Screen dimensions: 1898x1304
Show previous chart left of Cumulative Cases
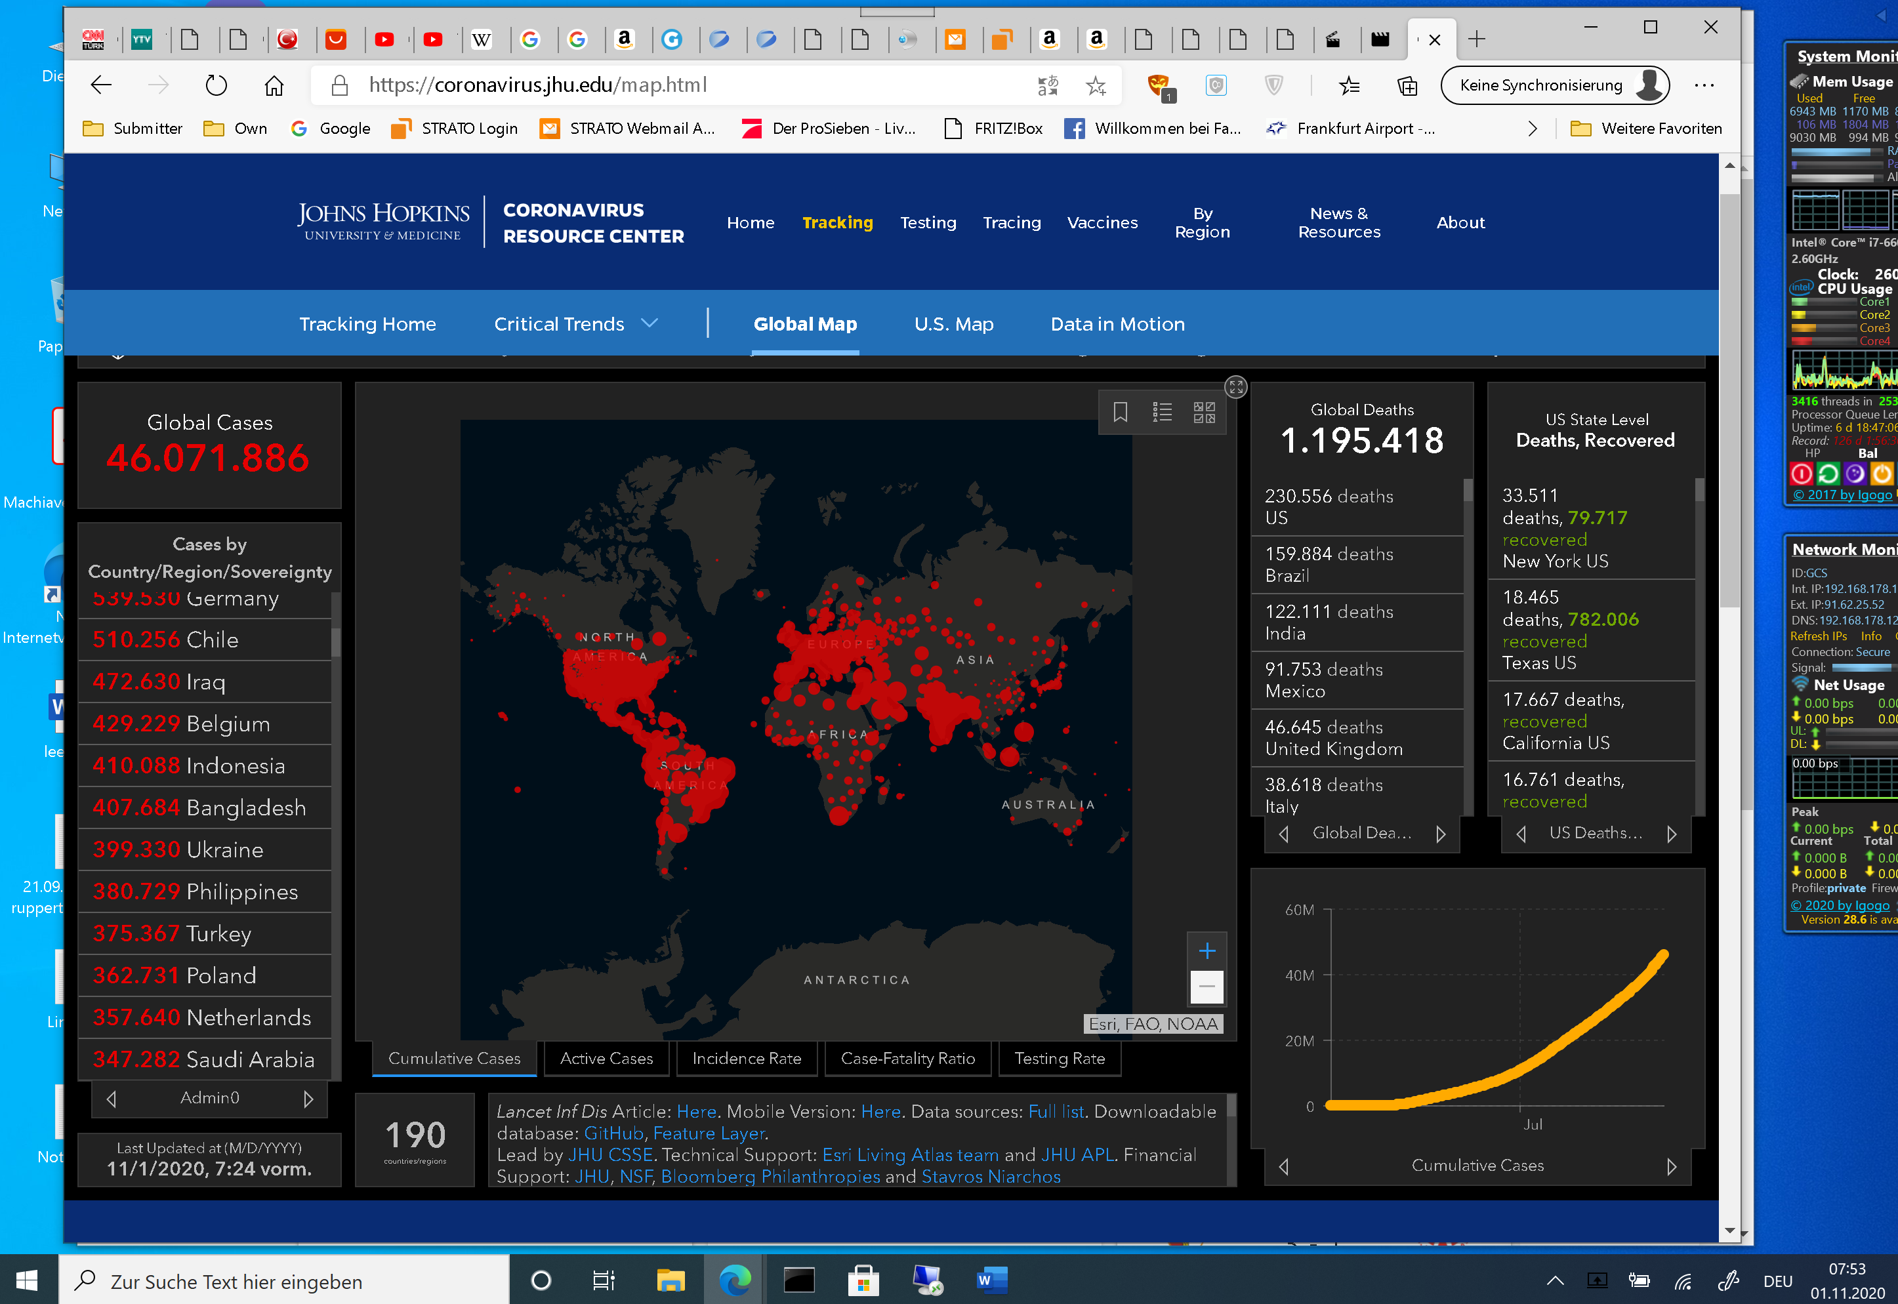click(1283, 1167)
